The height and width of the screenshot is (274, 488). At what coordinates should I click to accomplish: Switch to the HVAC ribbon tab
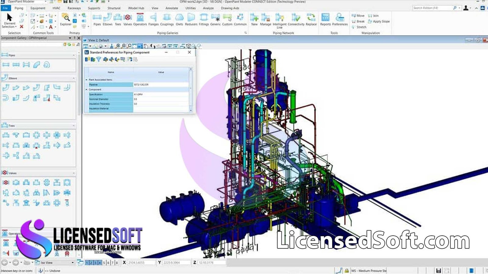(56, 8)
